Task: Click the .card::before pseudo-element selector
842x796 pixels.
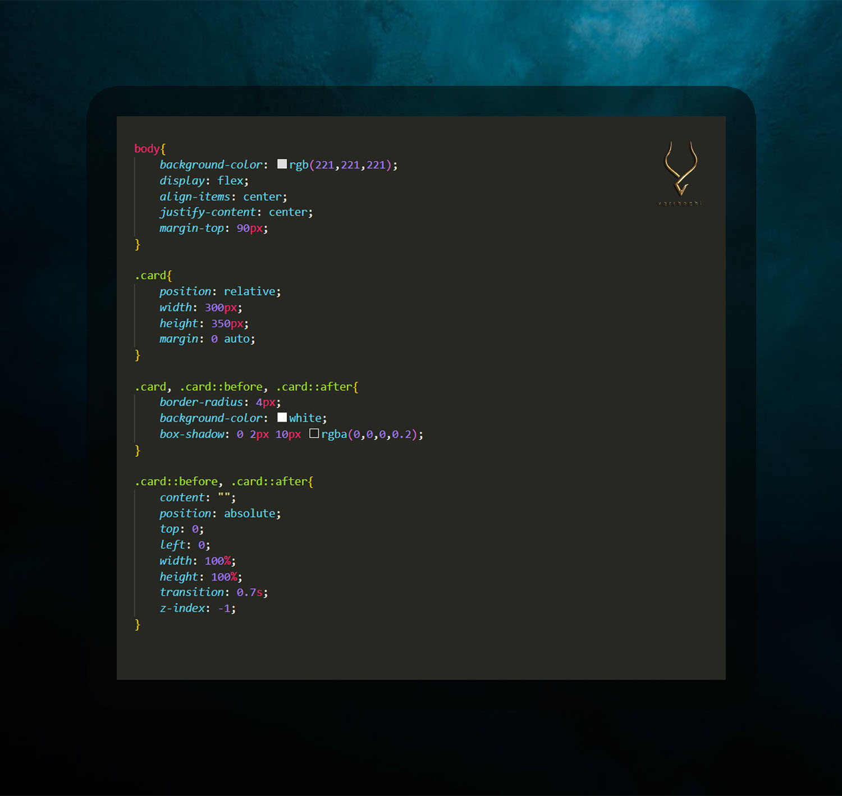Action: [176, 481]
